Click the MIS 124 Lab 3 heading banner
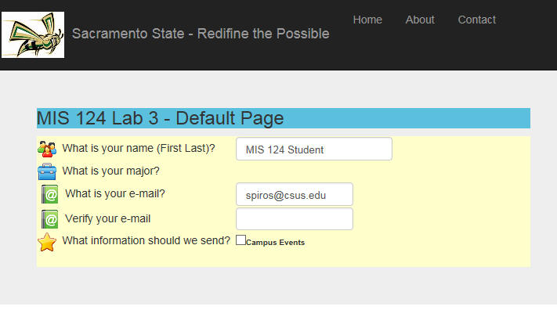Image resolution: width=557 pixels, height=310 pixels. [x=284, y=118]
